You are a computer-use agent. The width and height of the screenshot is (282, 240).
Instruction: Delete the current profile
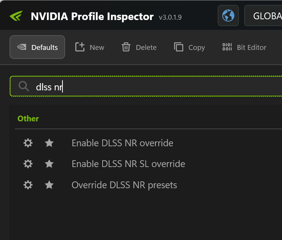pyautogui.click(x=139, y=47)
